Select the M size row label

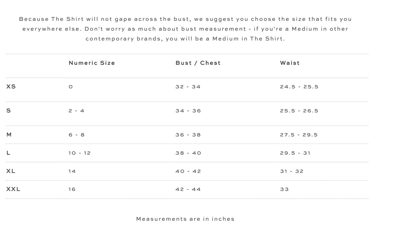(x=9, y=135)
